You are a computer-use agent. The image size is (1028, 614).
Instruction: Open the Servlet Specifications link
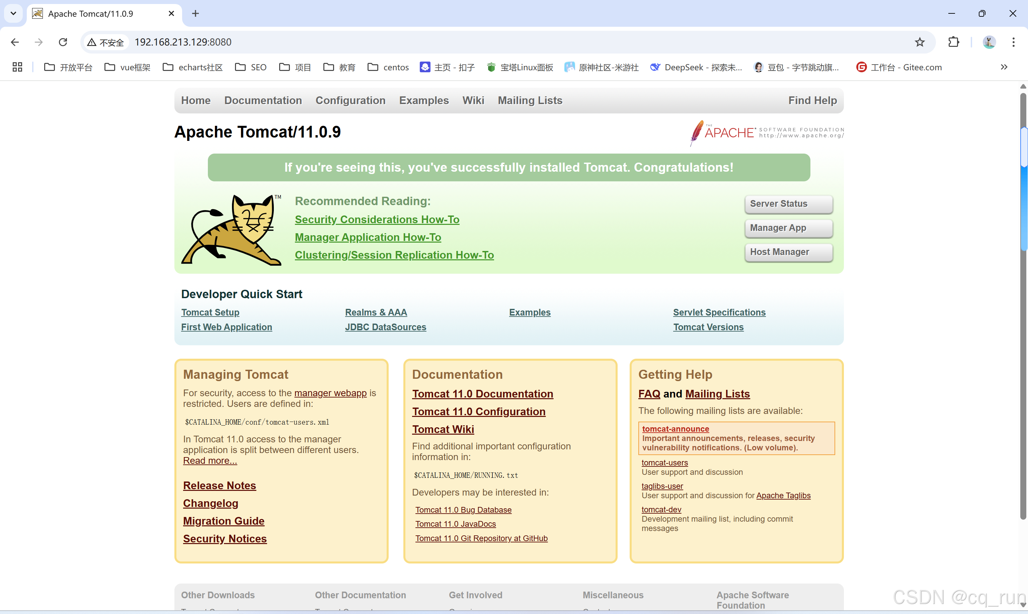click(x=719, y=313)
